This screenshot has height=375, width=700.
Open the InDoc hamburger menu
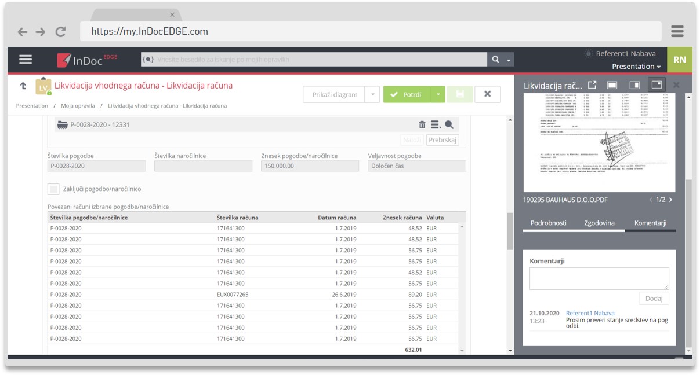click(26, 60)
